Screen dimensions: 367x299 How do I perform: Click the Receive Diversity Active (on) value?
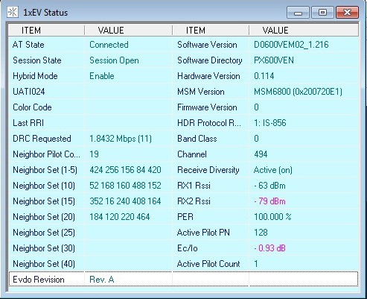click(x=273, y=170)
